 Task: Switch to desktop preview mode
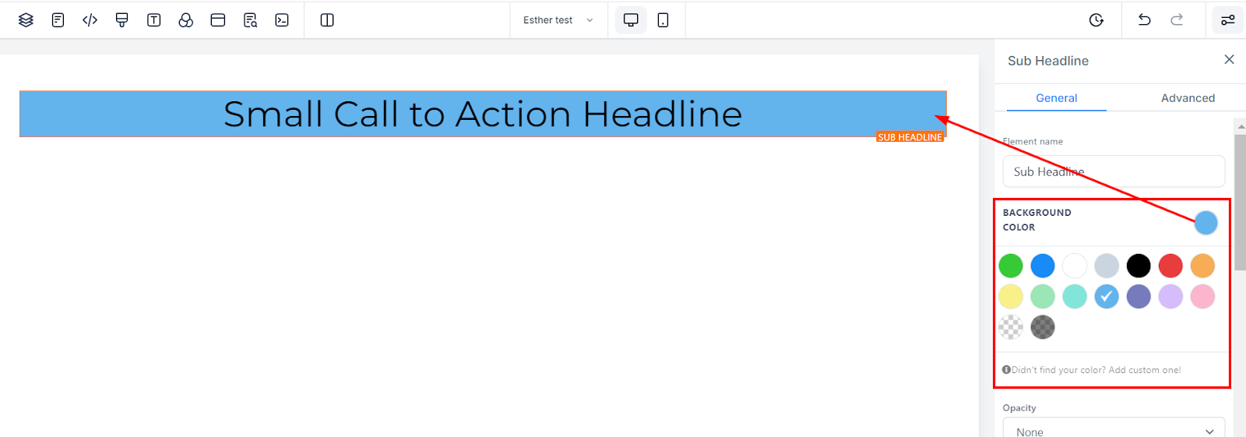(x=631, y=20)
